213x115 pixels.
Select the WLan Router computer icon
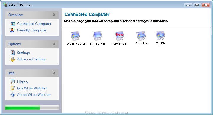click(75, 36)
